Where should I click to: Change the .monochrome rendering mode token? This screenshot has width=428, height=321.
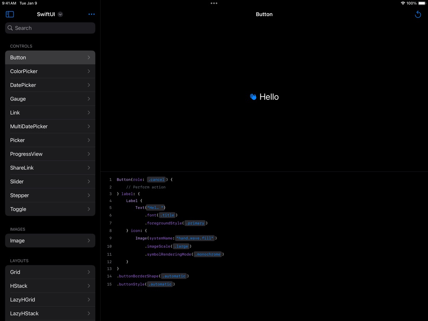pyautogui.click(x=208, y=254)
